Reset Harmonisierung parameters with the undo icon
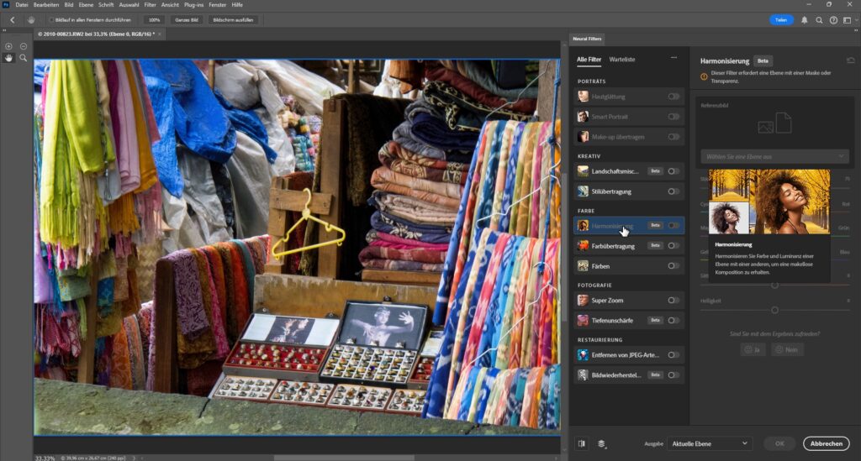 tap(850, 60)
